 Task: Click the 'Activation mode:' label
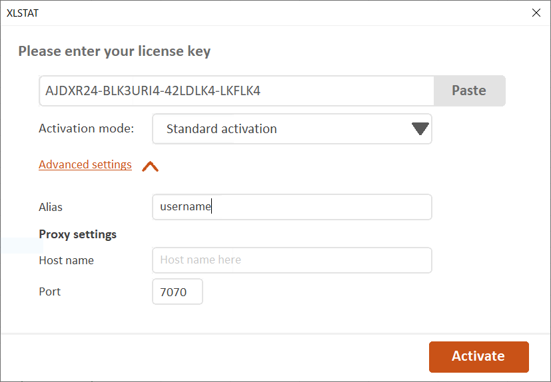(87, 128)
